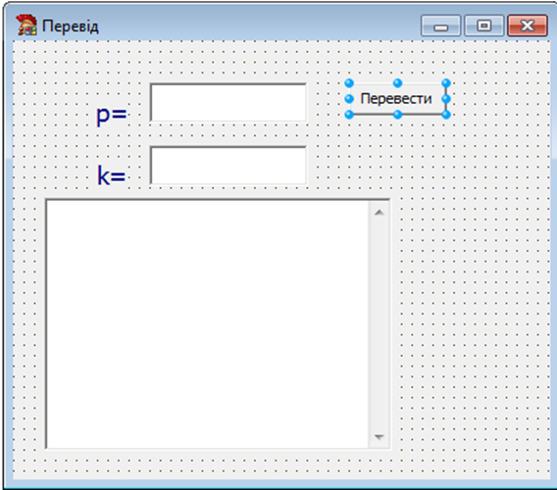
Task: Click the Перевести button
Action: (x=397, y=99)
